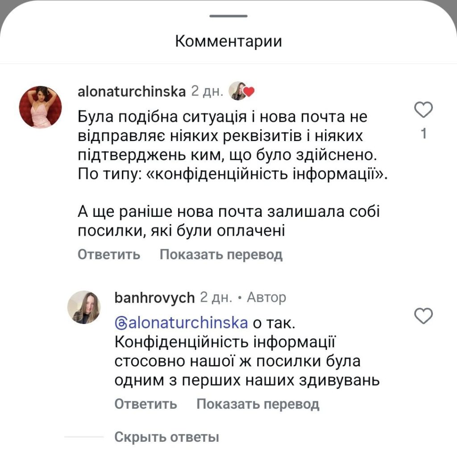Viewport: 457px width, 457px height.
Task: Tap the drag handle above the Комментарии sheet
Action: (x=228, y=16)
